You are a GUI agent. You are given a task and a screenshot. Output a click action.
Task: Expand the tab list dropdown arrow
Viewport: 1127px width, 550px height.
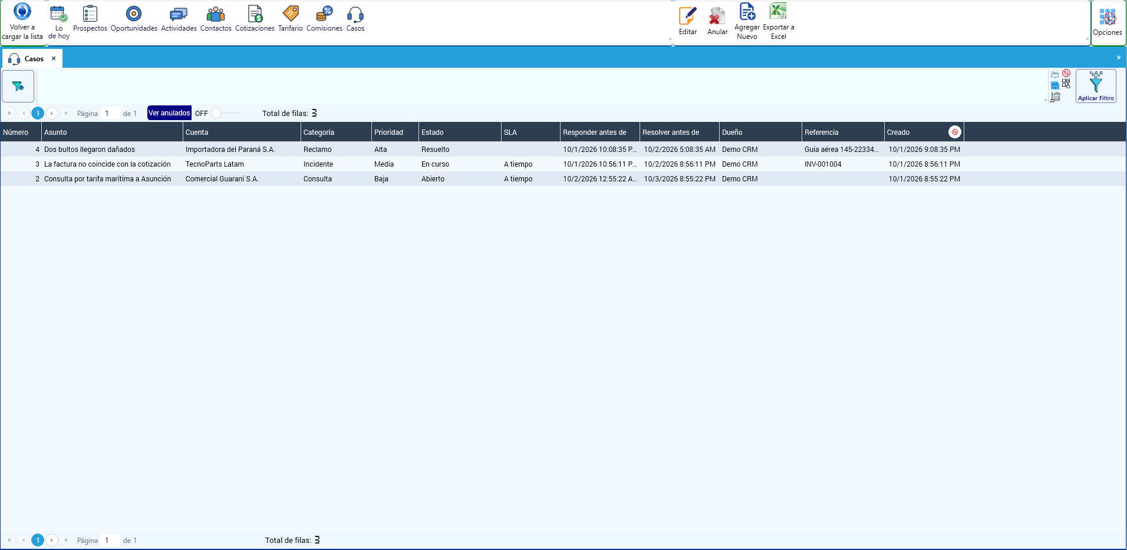[1119, 58]
